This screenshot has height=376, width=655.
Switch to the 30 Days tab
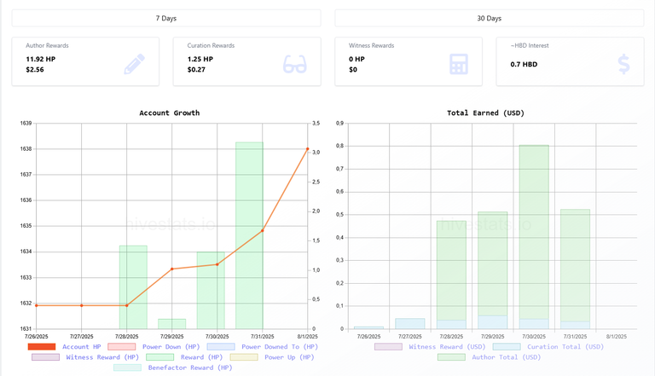(x=490, y=19)
